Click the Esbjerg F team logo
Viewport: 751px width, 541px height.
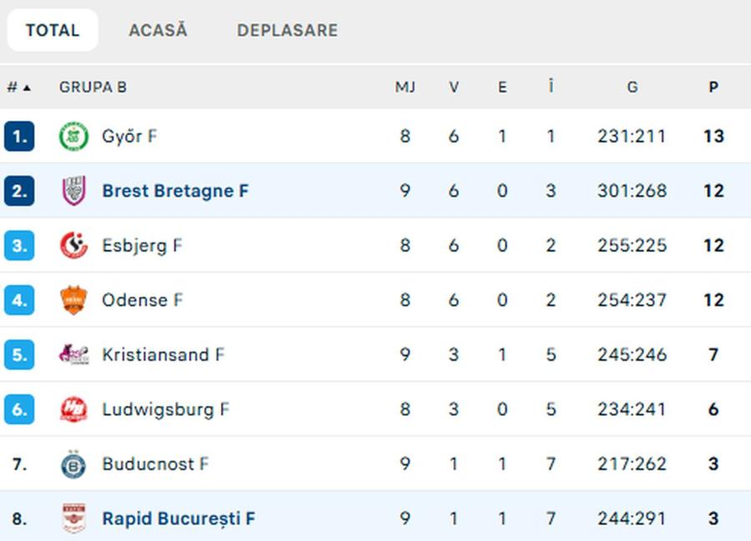point(73,245)
